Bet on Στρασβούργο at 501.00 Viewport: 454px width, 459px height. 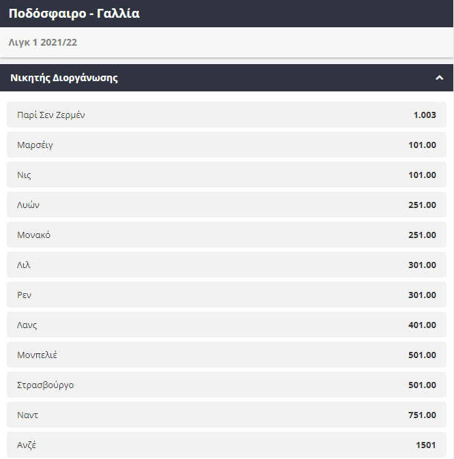(x=226, y=385)
